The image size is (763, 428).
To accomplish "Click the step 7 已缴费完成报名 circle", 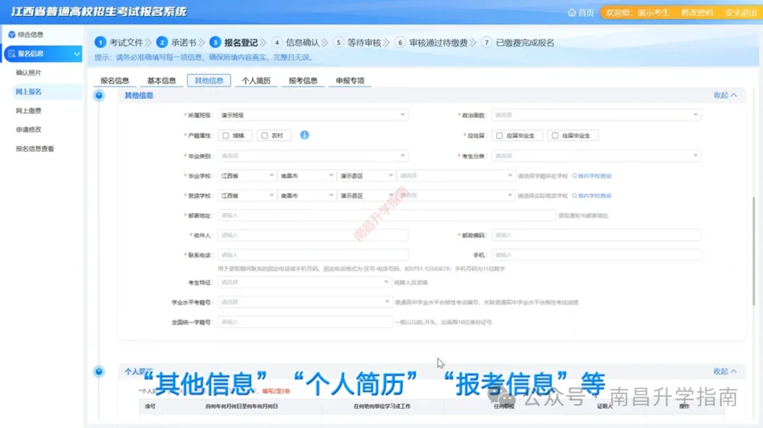I will [x=487, y=43].
